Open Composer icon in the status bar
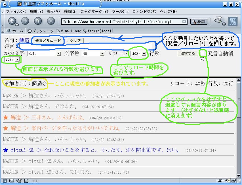The image size is (242, 185). click(x=19, y=180)
